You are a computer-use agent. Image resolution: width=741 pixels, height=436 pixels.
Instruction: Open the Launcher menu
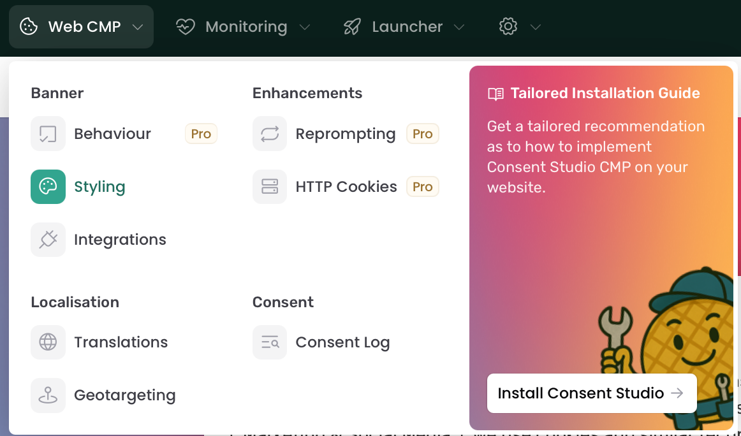pos(404,27)
